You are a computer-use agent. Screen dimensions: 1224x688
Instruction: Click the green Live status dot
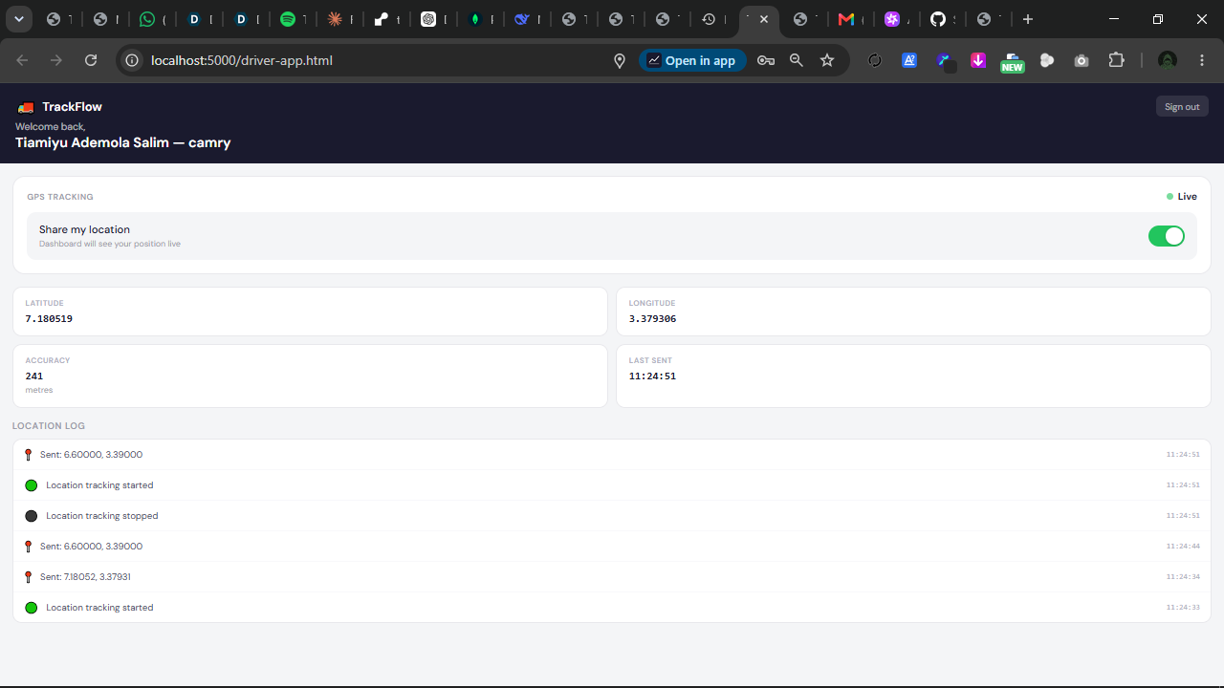[x=1169, y=197]
